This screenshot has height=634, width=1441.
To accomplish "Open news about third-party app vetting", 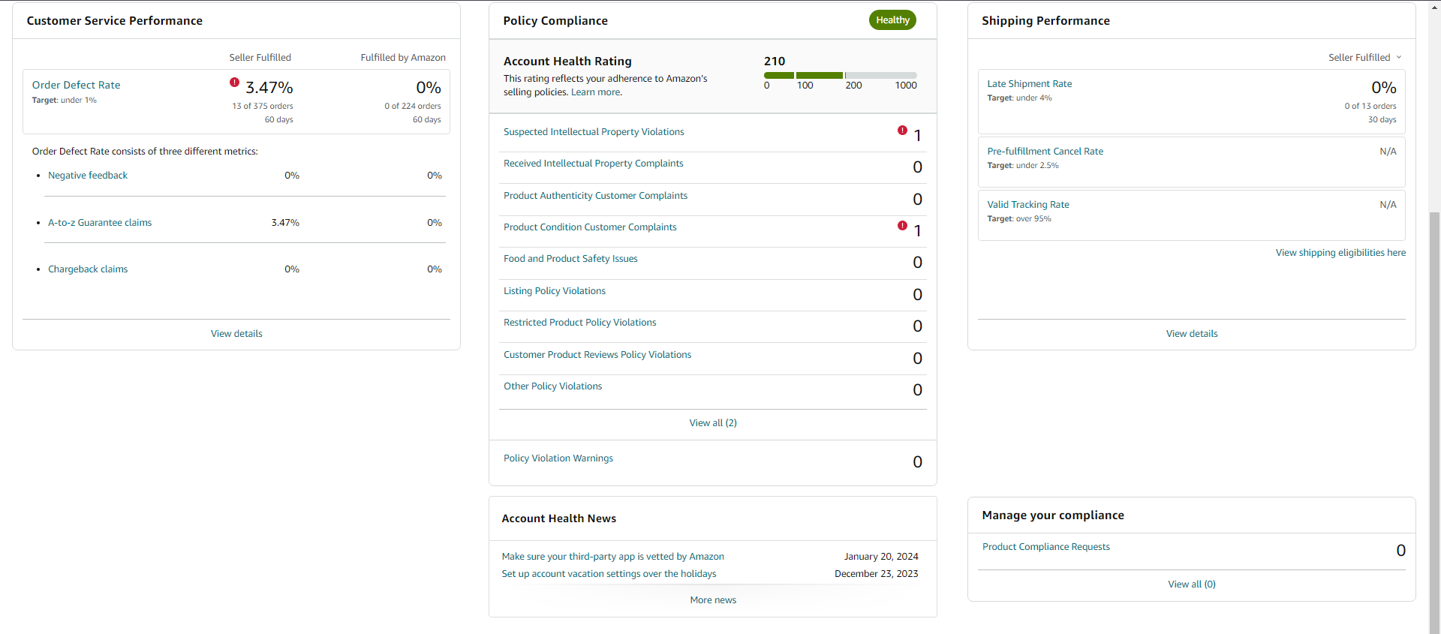I will click(x=612, y=557).
